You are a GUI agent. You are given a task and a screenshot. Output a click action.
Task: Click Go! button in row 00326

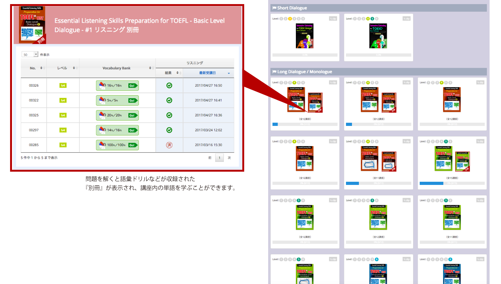pyautogui.click(x=133, y=86)
